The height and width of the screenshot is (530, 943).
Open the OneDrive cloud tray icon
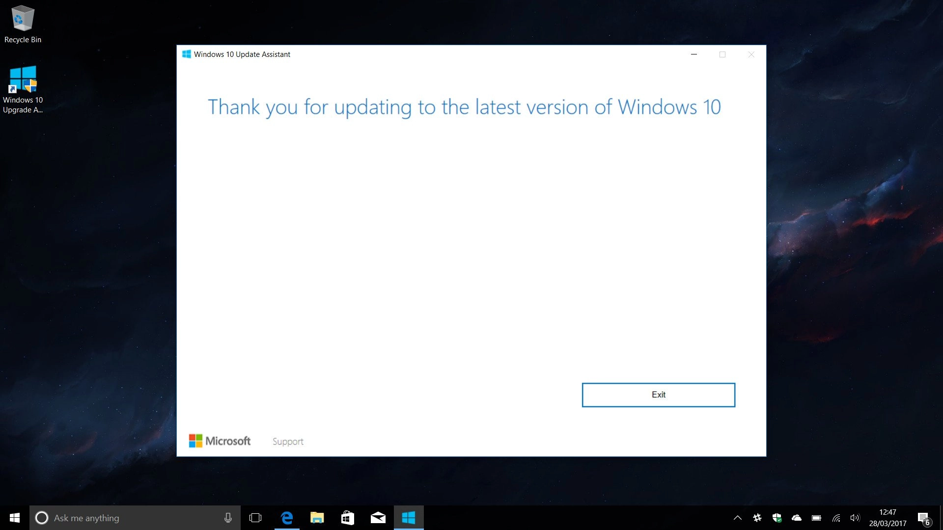tap(797, 518)
